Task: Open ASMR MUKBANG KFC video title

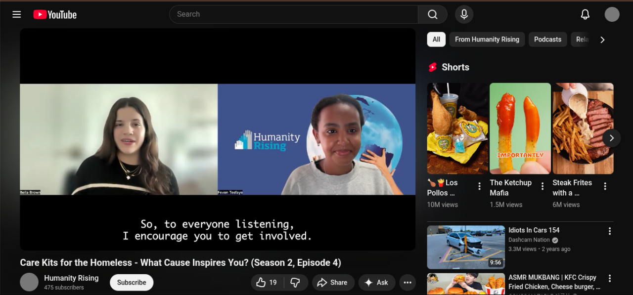Action: pos(554,282)
